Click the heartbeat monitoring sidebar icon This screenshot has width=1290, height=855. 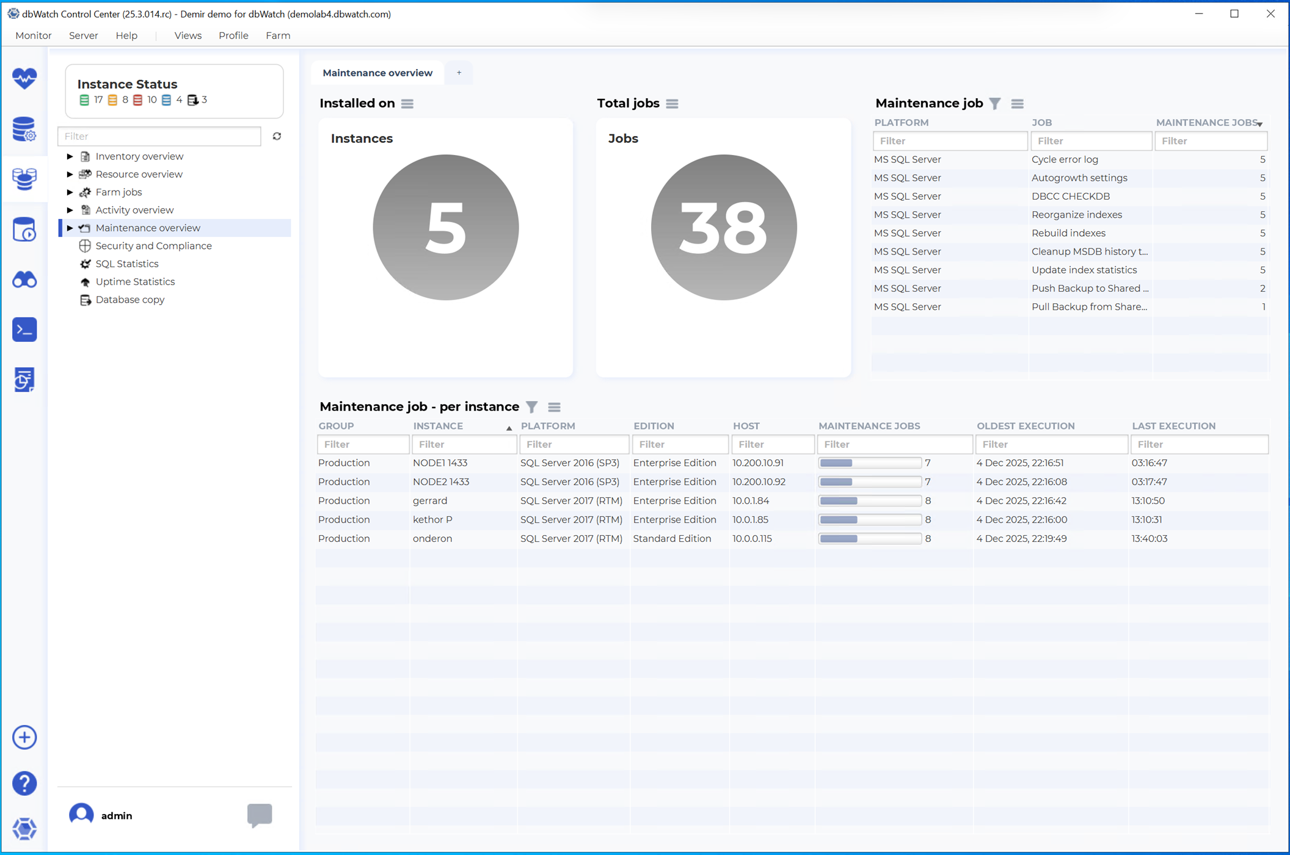[x=24, y=78]
